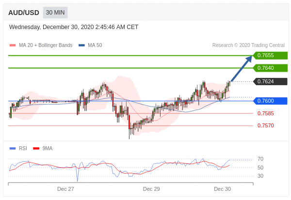Click the RSI 30 level label
Image resolution: width=291 pixels, height=200 pixels.
260,176
